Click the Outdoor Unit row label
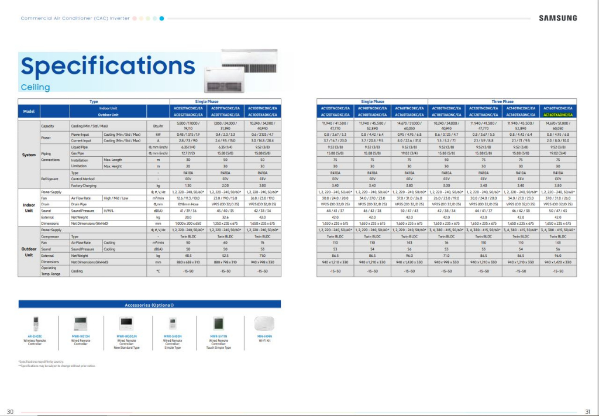Image resolution: width=599 pixels, height=416 pixels. (29, 252)
